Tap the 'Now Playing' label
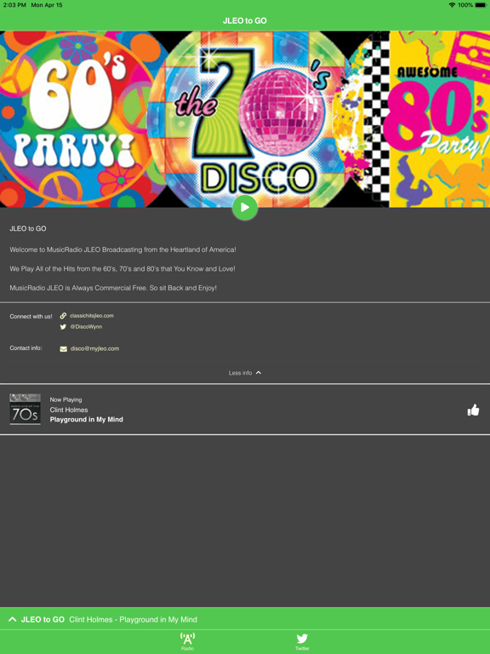 (66, 399)
